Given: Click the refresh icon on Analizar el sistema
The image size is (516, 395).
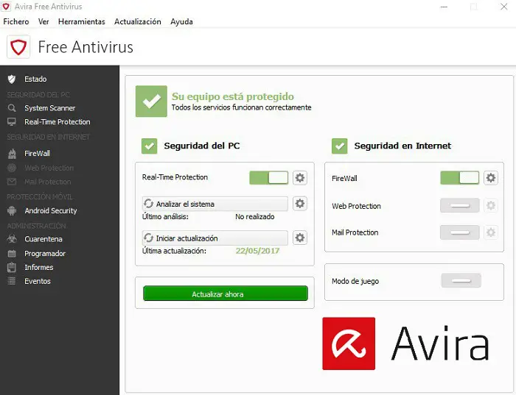Looking at the screenshot, I should click(x=148, y=204).
